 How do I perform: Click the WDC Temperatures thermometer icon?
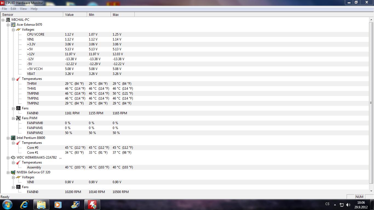pyautogui.click(x=18, y=162)
